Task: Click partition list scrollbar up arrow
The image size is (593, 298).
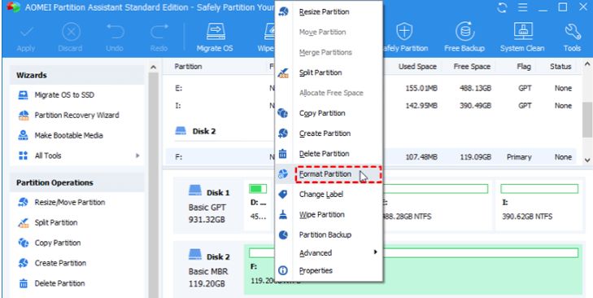Action: pyautogui.click(x=587, y=64)
